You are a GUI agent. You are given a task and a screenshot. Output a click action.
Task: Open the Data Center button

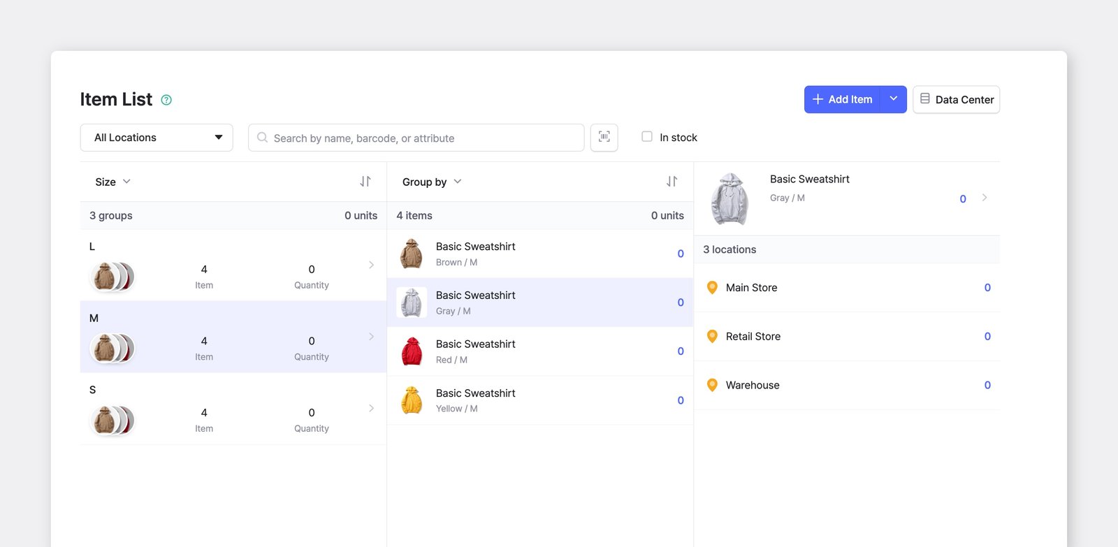pos(956,99)
